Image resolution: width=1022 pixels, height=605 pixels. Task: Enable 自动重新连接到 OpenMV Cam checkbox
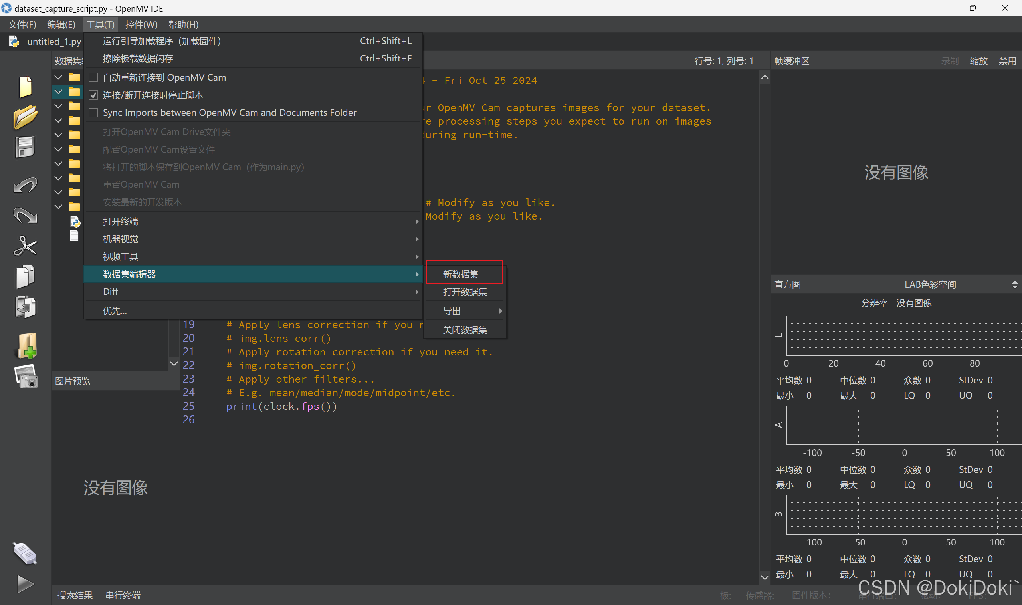tap(94, 77)
